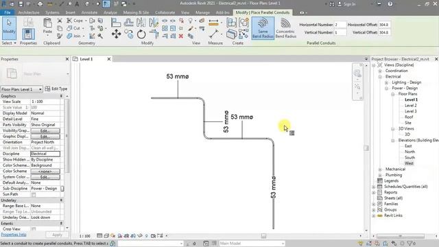Open the Architecture ribbon tab
439x247 pixels.
pos(29,12)
